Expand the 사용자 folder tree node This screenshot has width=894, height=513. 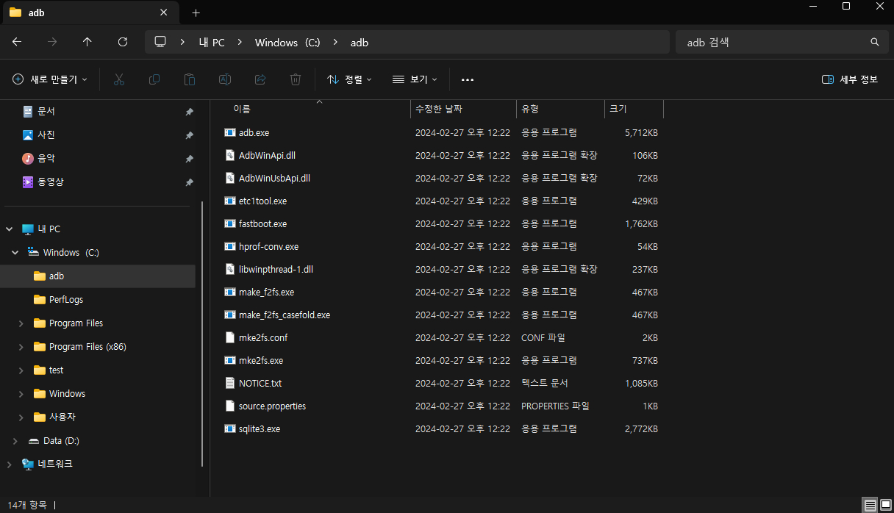[x=21, y=417]
